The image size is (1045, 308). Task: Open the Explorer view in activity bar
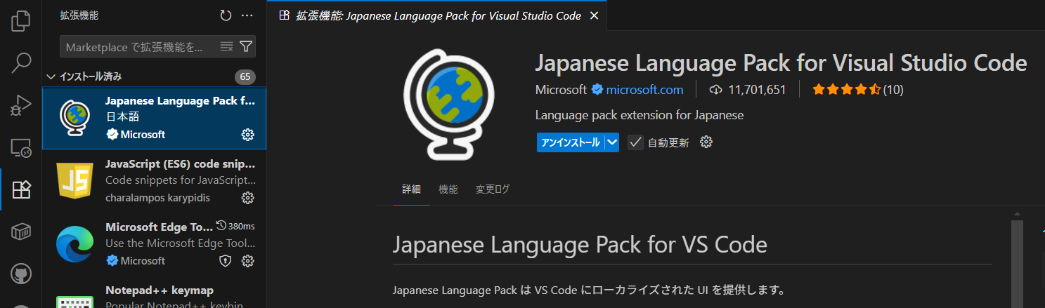21,21
